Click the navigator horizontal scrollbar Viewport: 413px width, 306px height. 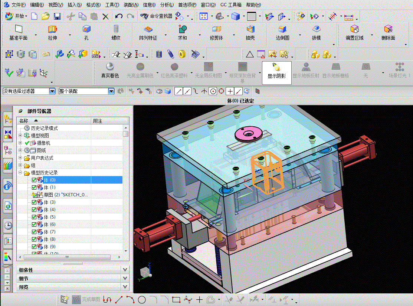(67, 257)
